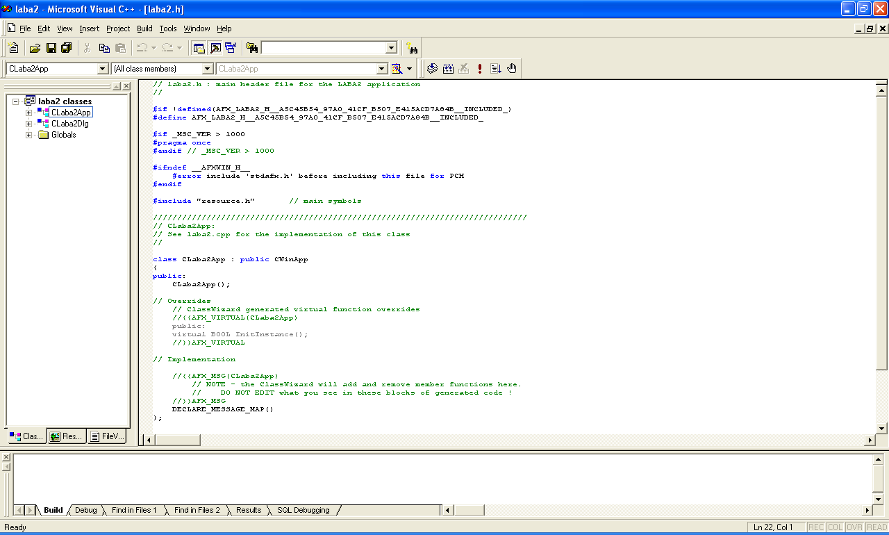Screen dimensions: 889x535
Task: Close the output pane with its X
Action: coord(6,457)
